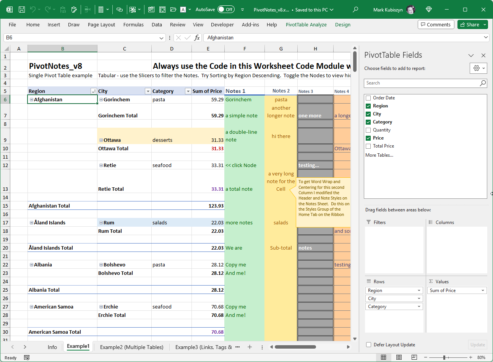This screenshot has width=493, height=362.
Task: Click the Save icon in the title bar
Action: coord(22,10)
